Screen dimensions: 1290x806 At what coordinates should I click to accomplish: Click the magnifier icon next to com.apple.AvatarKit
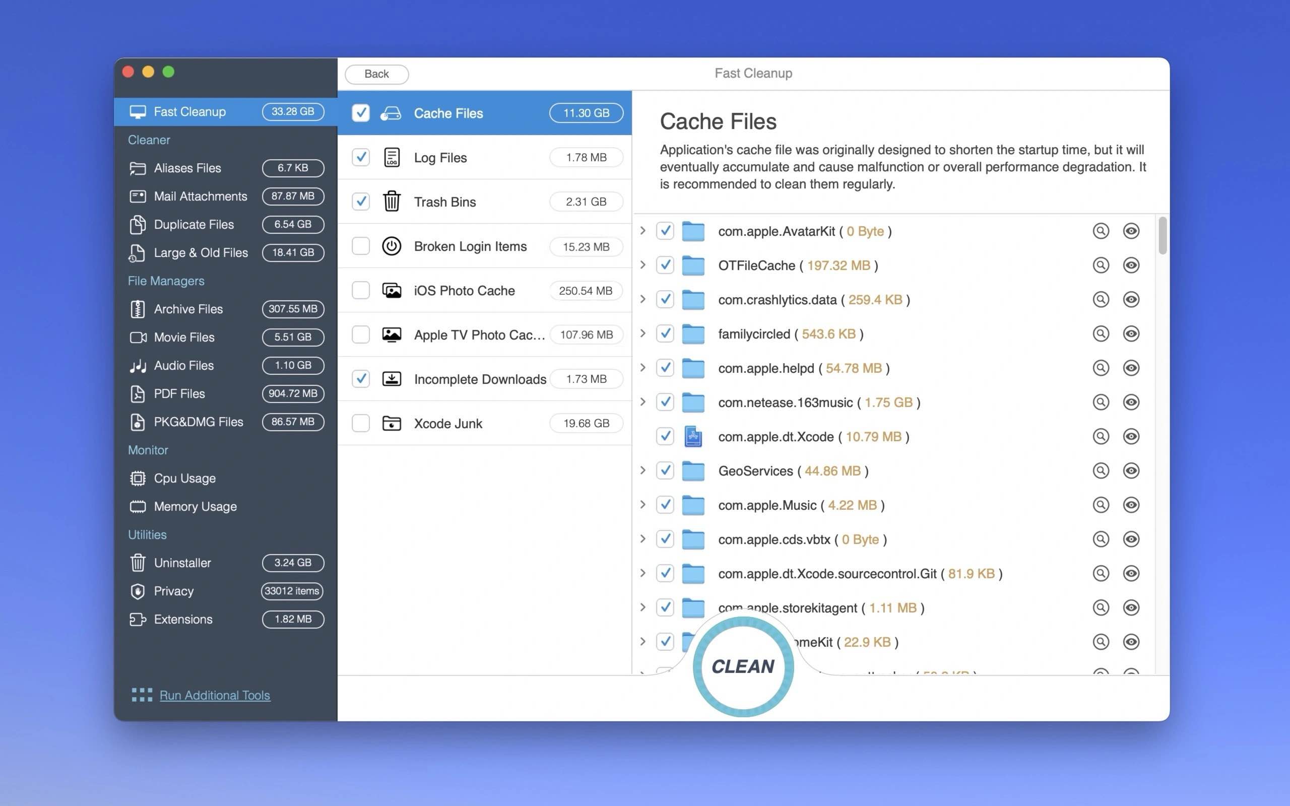click(x=1102, y=231)
